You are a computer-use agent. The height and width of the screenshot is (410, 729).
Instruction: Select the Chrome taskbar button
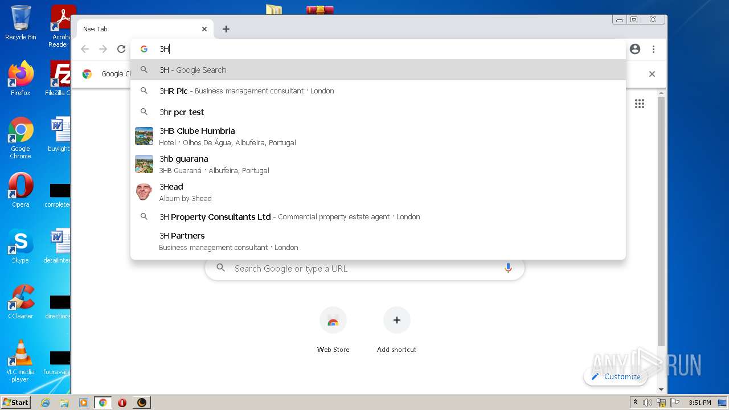click(103, 403)
